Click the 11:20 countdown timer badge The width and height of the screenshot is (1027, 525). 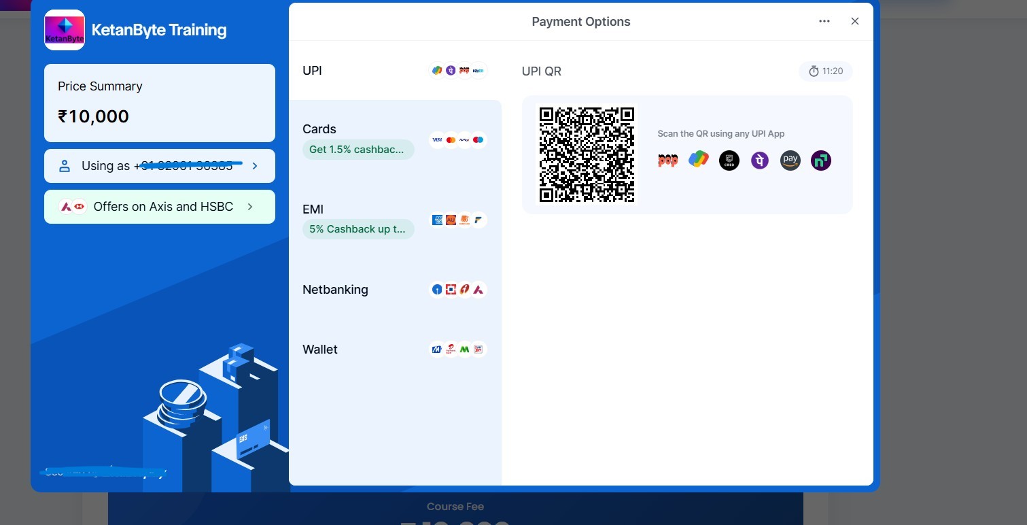coord(826,71)
